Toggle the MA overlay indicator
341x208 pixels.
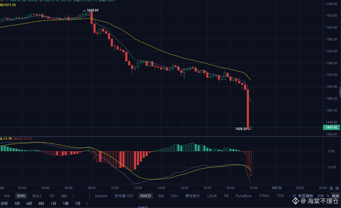click(x=7, y=196)
